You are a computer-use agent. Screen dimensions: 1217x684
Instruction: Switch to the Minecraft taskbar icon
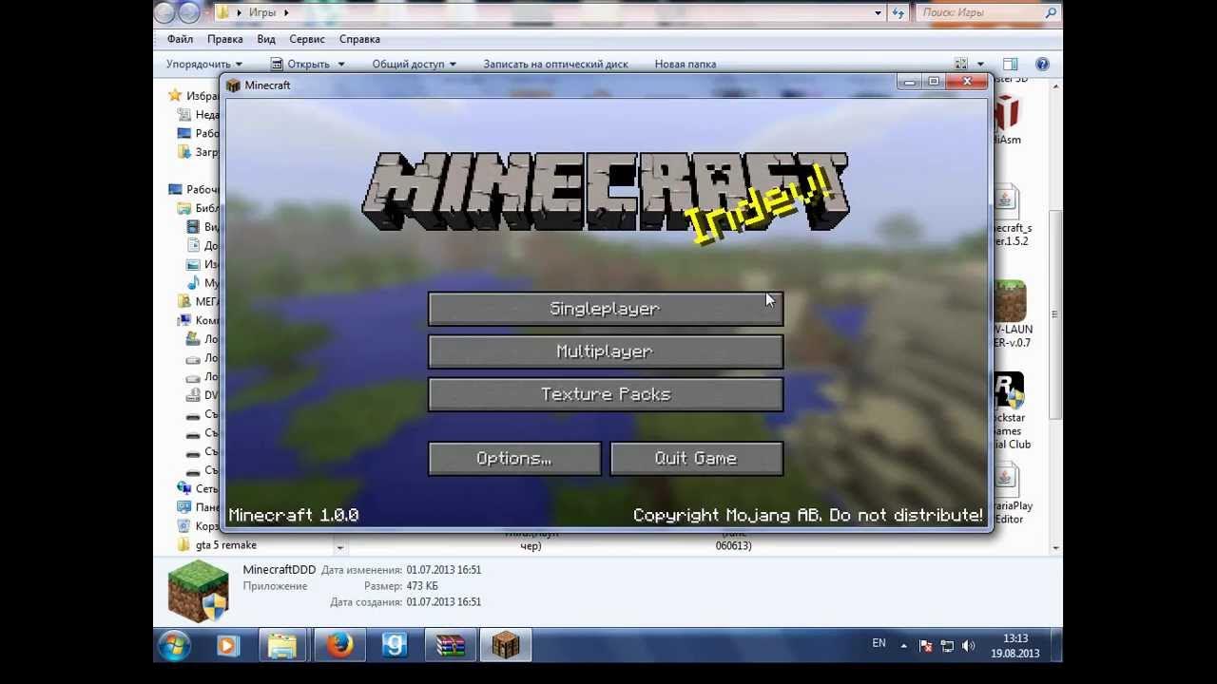pyautogui.click(x=505, y=646)
